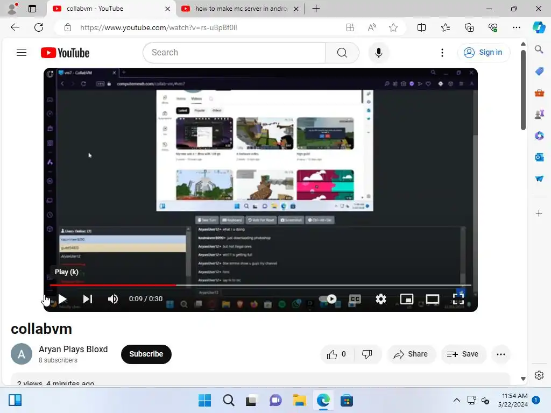Viewport: 551px width, 413px height.
Task: Open Edge Collections
Action: (x=469, y=27)
